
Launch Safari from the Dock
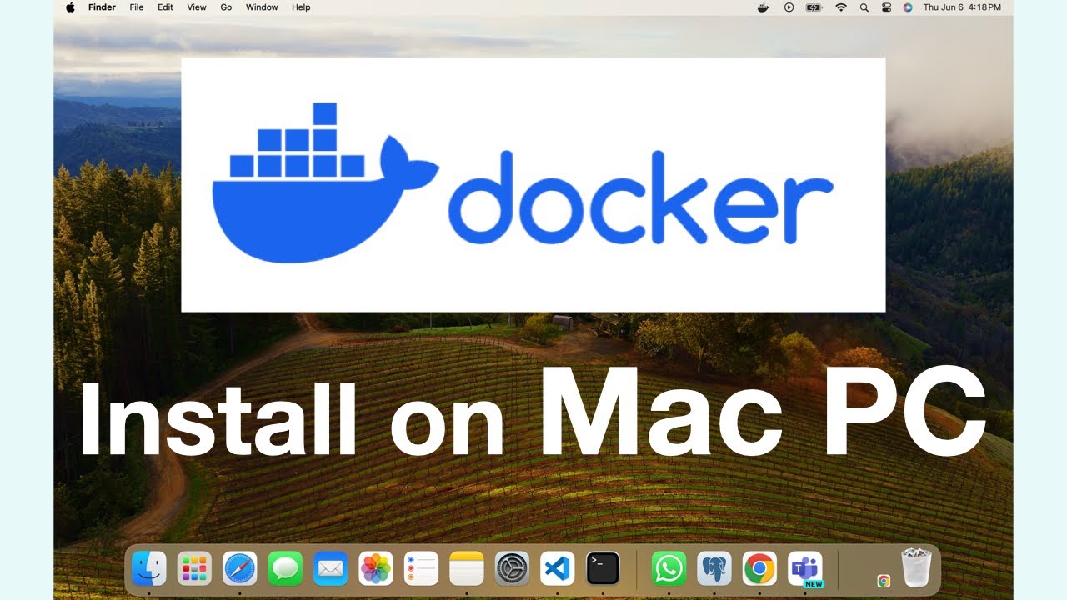(240, 569)
